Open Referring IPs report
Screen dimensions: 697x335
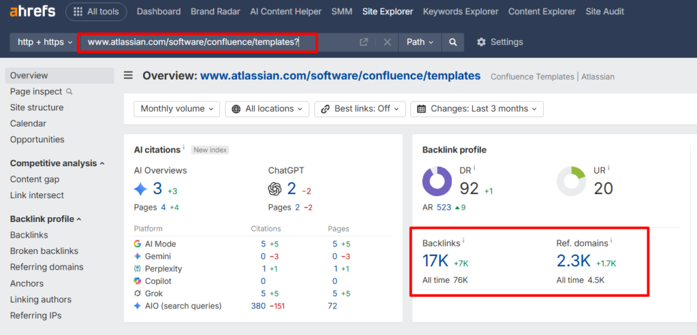(x=36, y=315)
